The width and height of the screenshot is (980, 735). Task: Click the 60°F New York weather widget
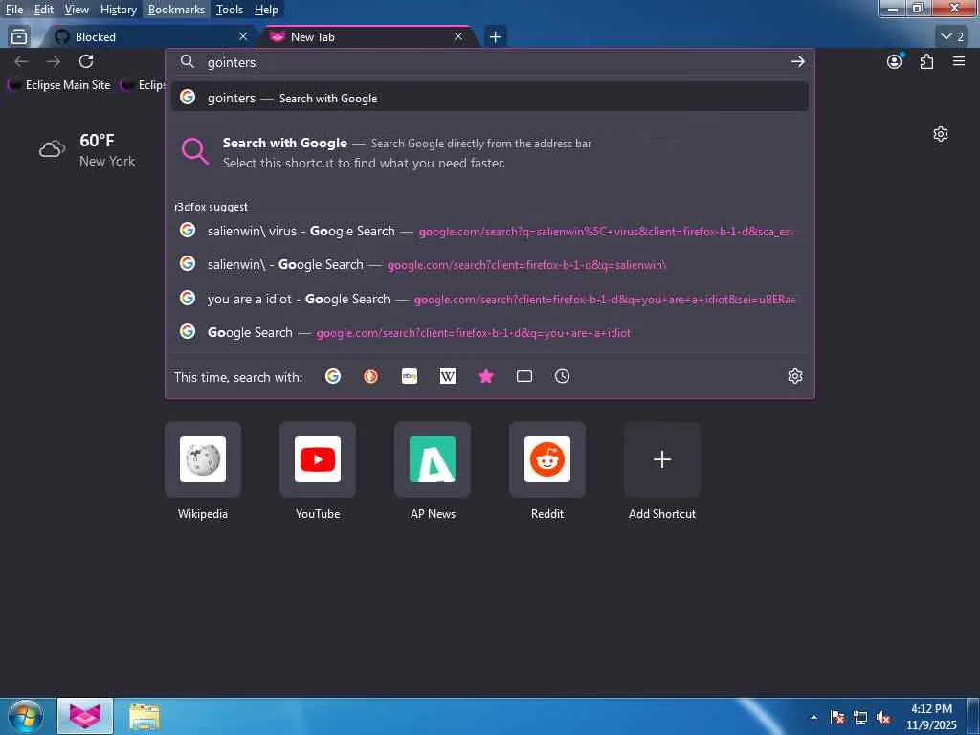(87, 150)
